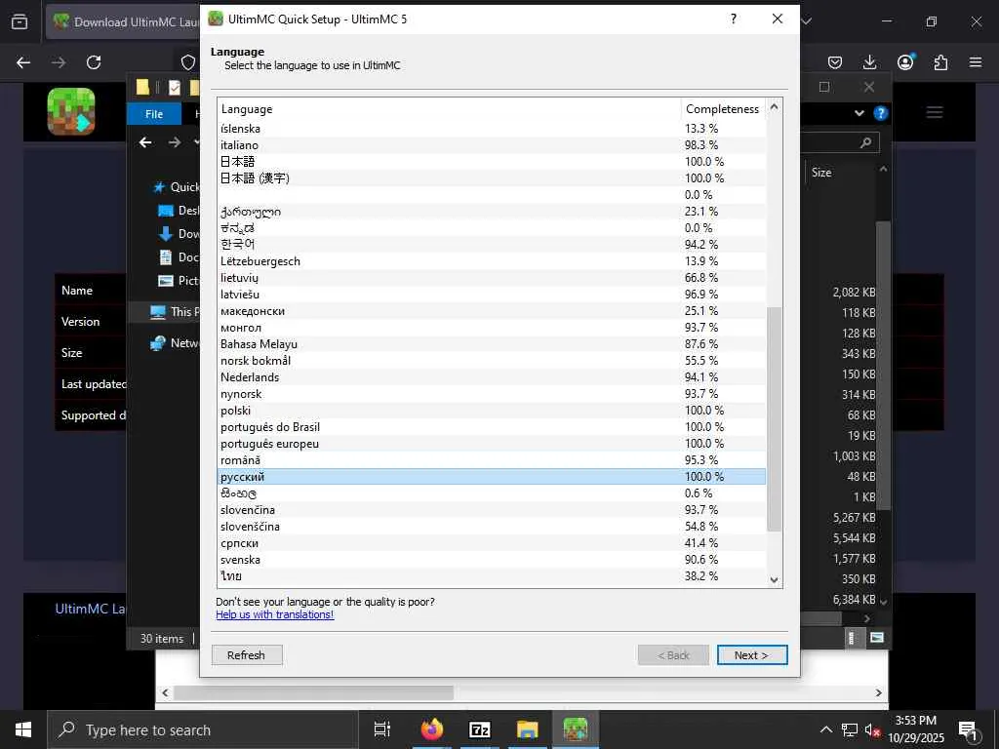Select italiano language row
999x749 pixels.
[492, 145]
